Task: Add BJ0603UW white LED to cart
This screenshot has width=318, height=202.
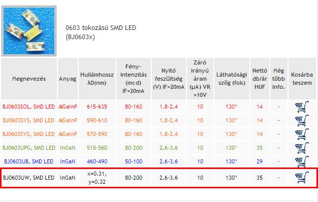Action: tap(302, 178)
